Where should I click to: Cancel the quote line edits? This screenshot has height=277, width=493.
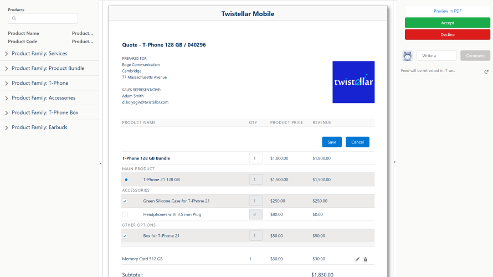click(357, 142)
